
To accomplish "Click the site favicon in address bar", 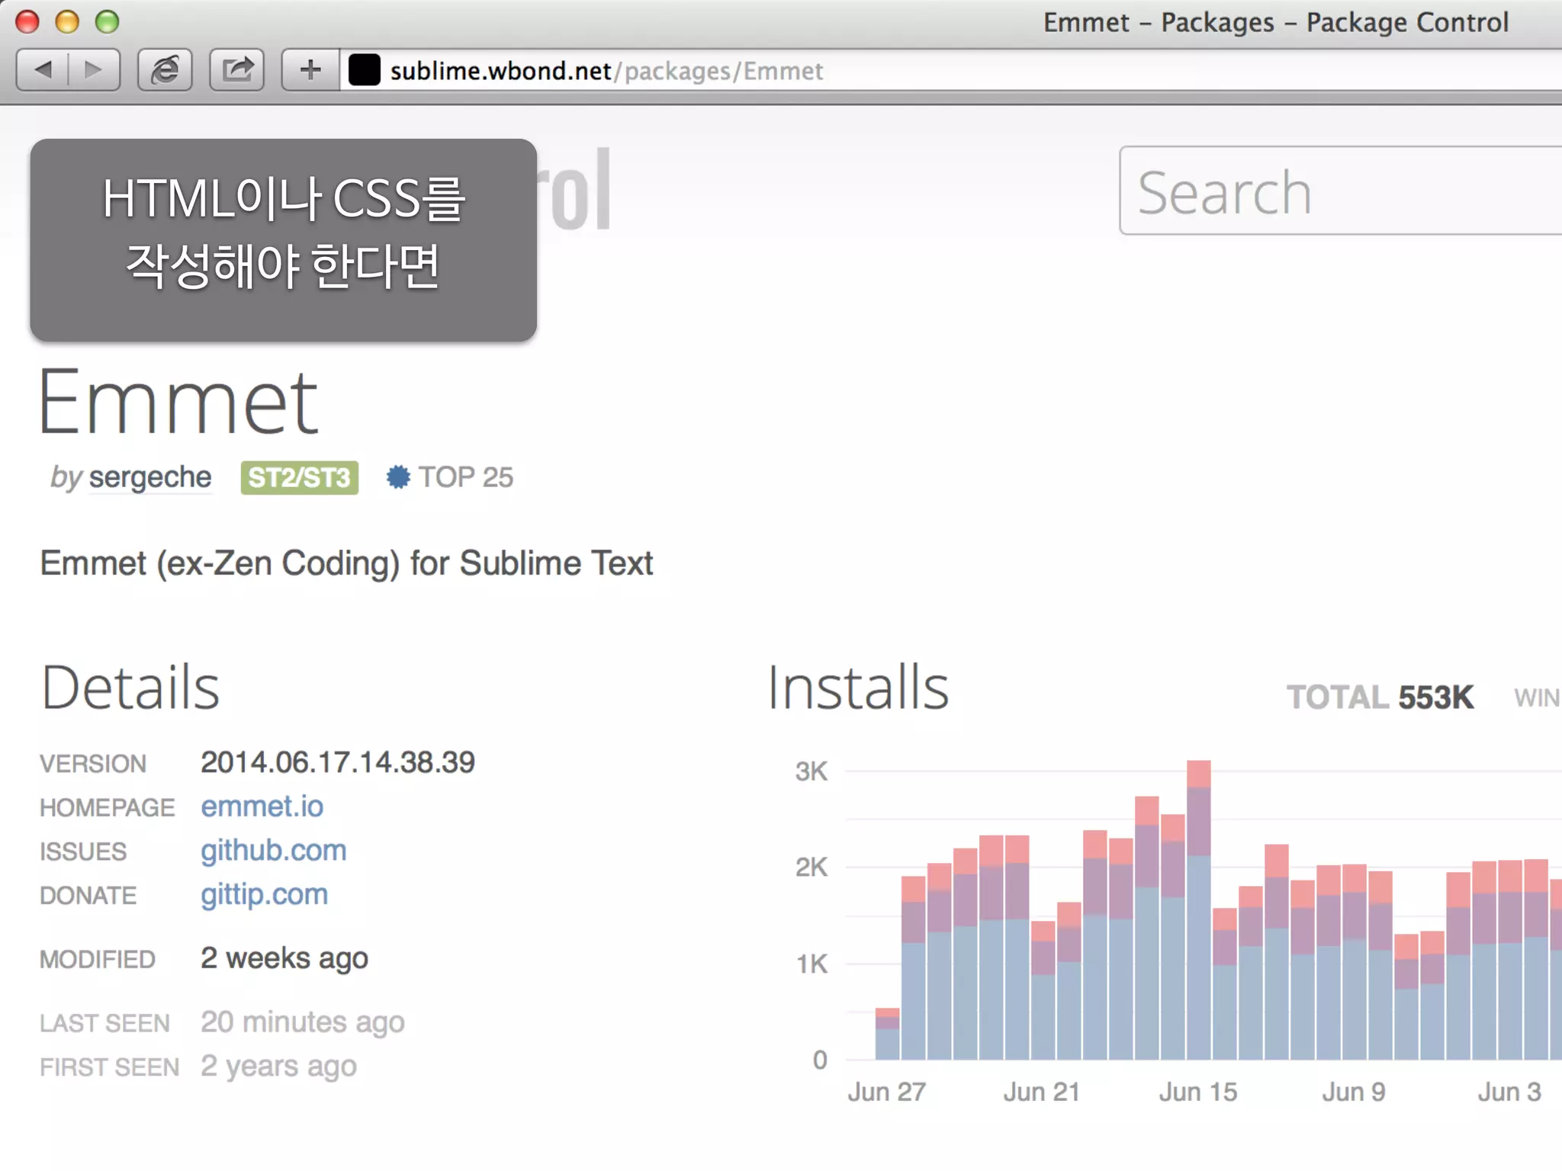I will tap(364, 70).
